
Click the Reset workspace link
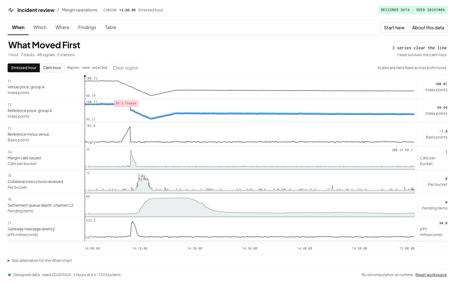click(x=431, y=275)
